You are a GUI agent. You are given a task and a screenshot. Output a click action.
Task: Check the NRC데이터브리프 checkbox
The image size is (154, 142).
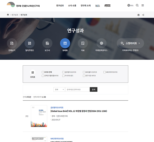click(x=105, y=72)
